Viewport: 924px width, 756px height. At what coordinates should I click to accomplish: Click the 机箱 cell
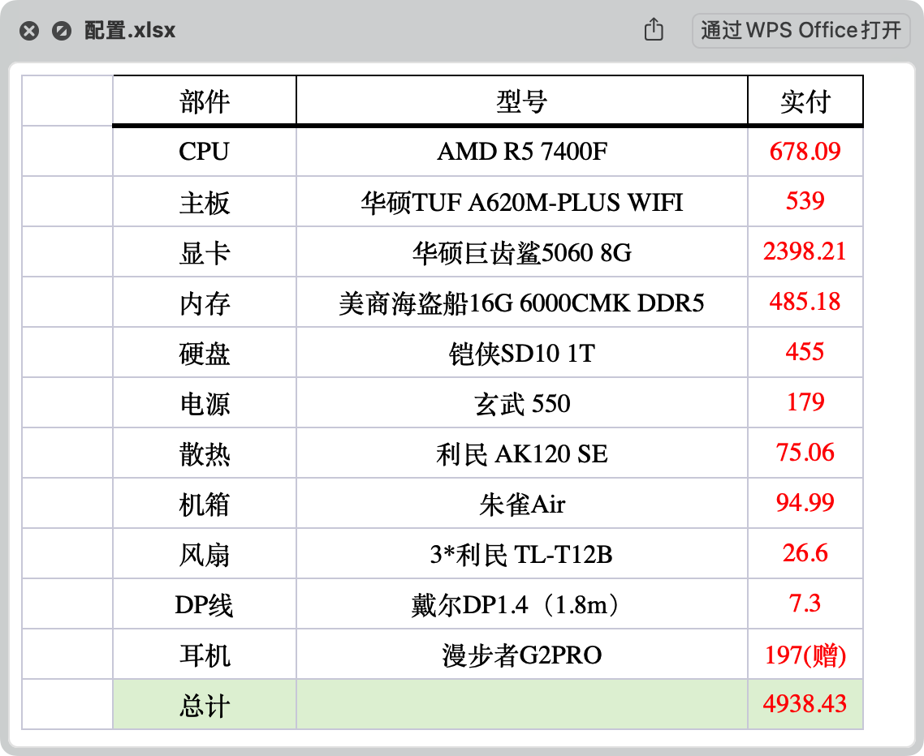click(x=205, y=503)
